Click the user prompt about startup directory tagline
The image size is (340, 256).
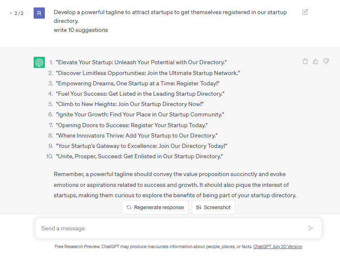[x=170, y=17]
